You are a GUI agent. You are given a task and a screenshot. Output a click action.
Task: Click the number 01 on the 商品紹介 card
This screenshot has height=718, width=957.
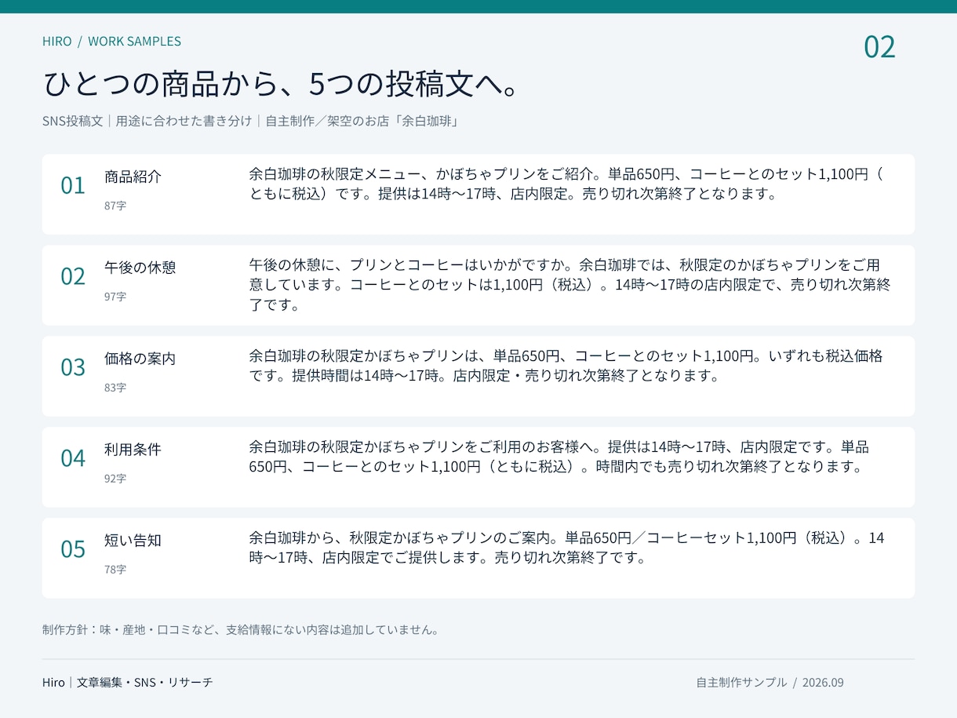pos(73,186)
